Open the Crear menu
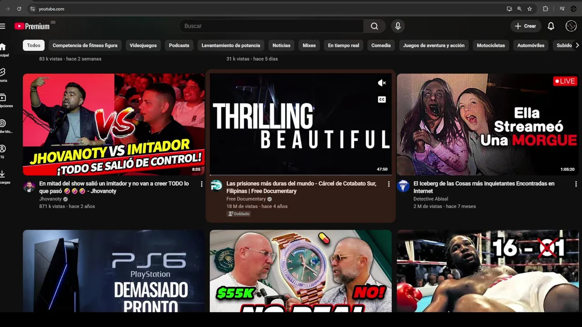 pos(526,26)
